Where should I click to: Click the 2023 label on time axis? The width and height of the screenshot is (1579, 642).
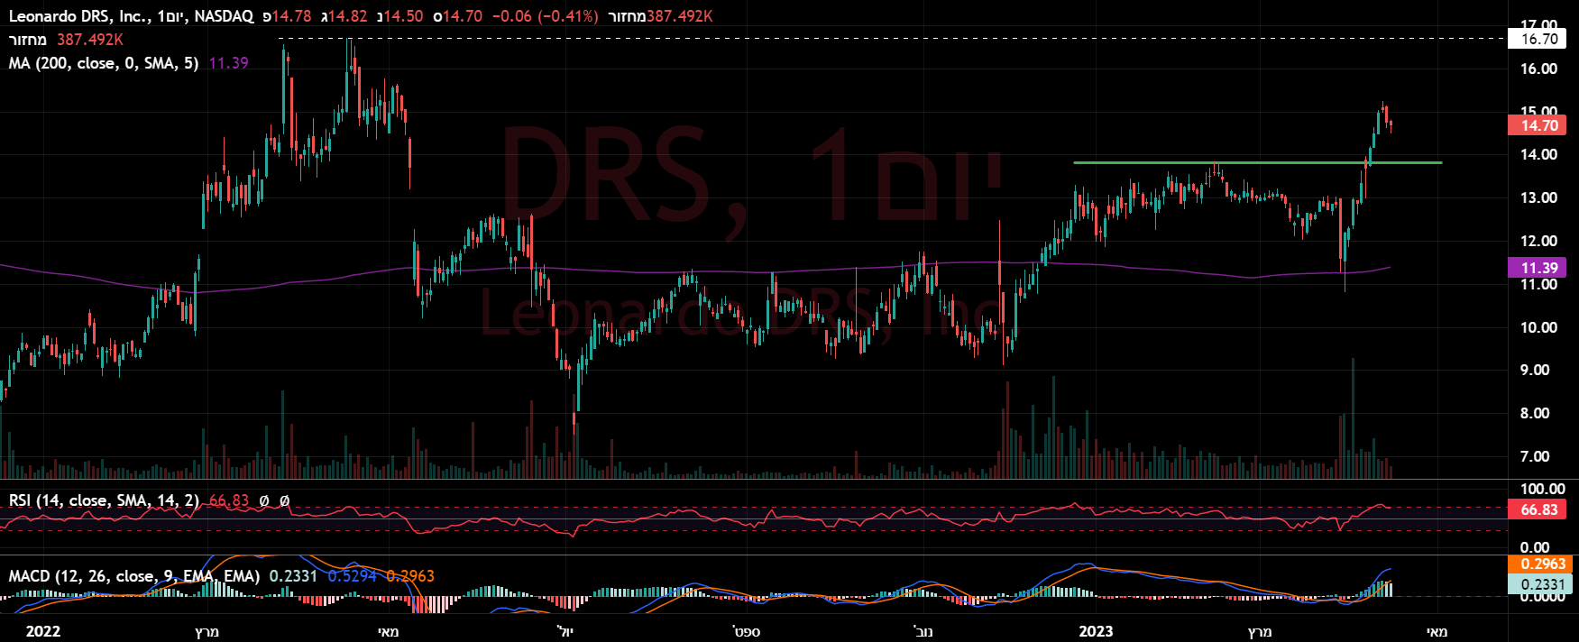1096,631
